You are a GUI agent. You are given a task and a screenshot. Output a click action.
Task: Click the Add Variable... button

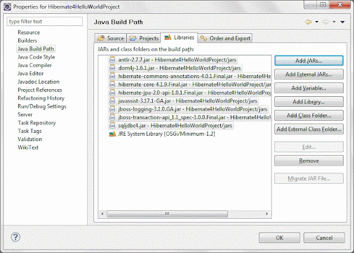click(x=309, y=88)
